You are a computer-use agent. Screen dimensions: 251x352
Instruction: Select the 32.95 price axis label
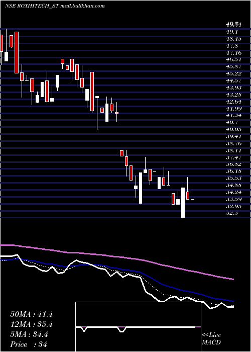click(233, 206)
